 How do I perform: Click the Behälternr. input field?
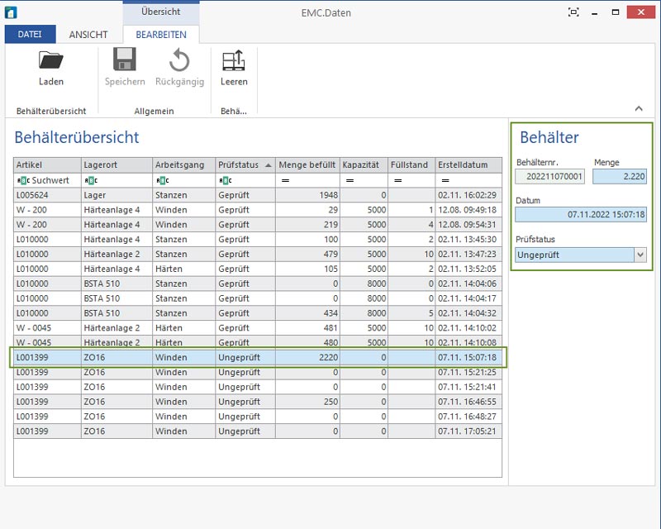[549, 176]
